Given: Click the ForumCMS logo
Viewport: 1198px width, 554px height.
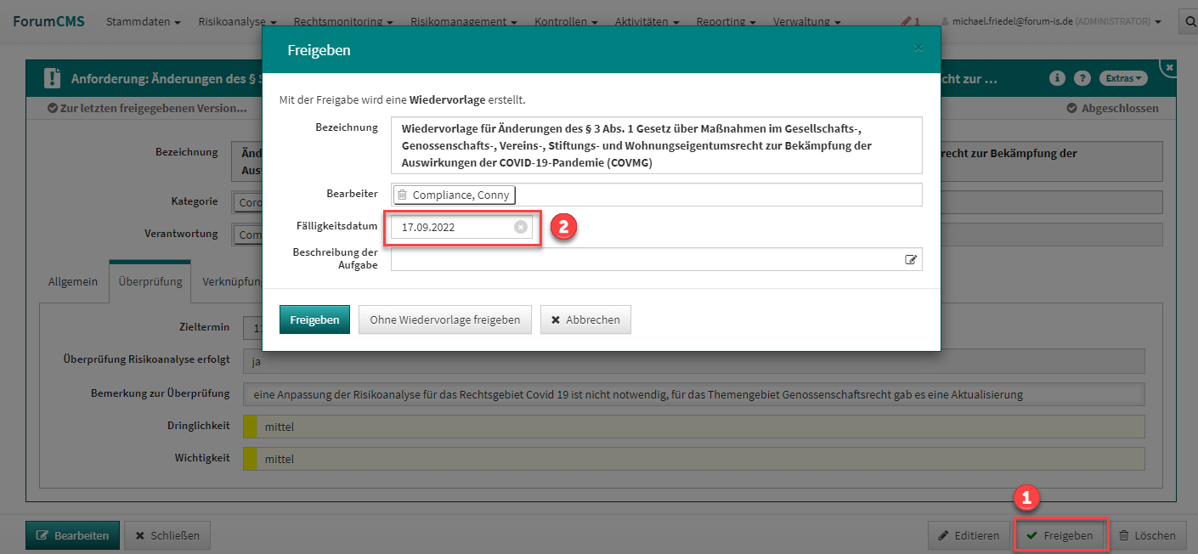Looking at the screenshot, I should [x=48, y=21].
